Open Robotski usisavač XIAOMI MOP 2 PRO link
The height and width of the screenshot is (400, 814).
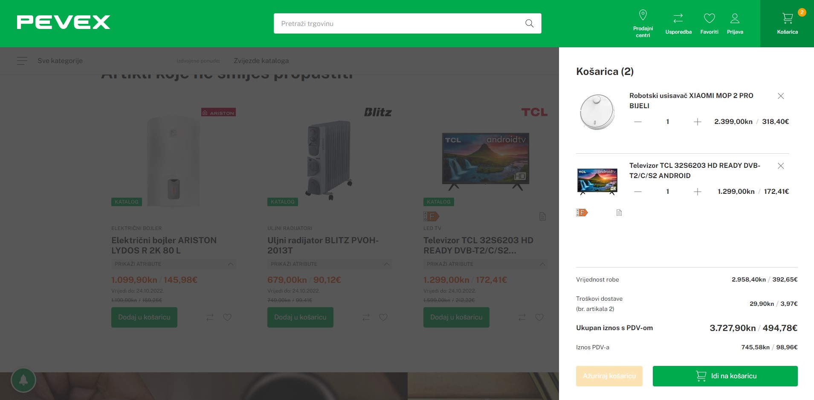click(691, 101)
